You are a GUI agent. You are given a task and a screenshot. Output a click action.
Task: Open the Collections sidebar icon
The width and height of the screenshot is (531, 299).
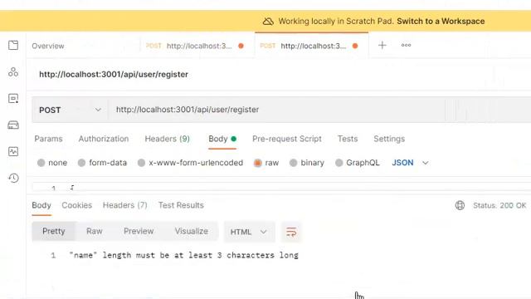pos(13,45)
